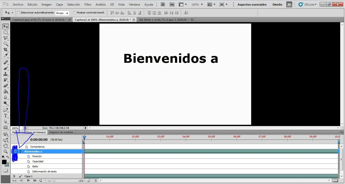Switch to Diseño workspace

277,5
